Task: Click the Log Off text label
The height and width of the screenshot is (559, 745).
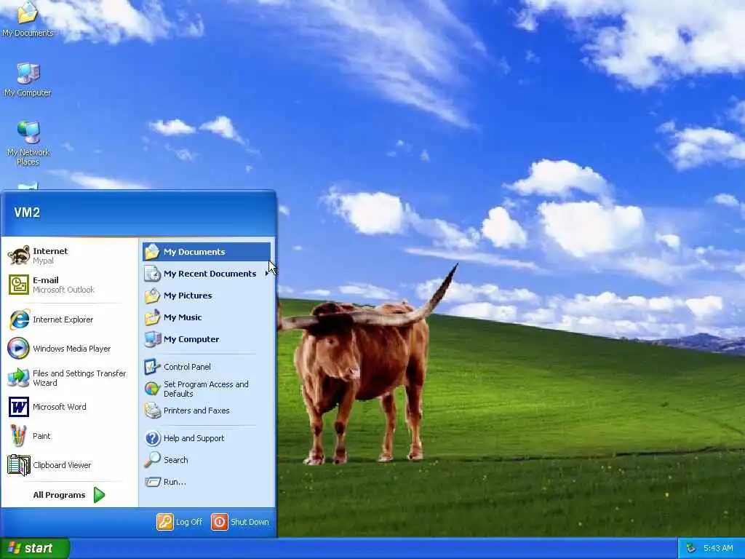Action: click(189, 522)
